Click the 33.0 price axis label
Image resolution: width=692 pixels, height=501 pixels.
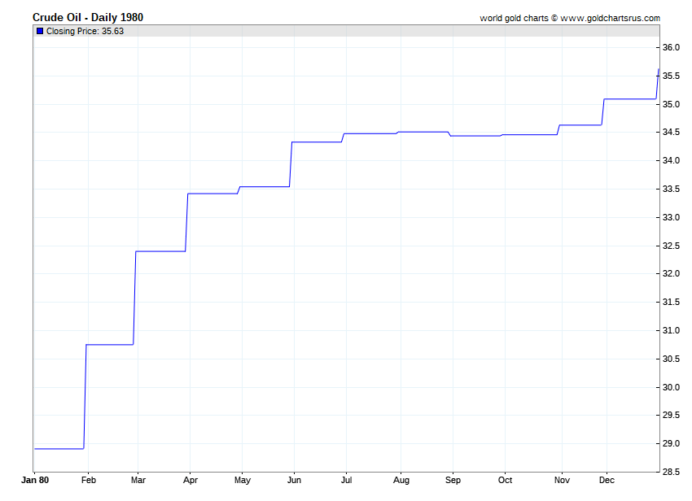tap(670, 217)
